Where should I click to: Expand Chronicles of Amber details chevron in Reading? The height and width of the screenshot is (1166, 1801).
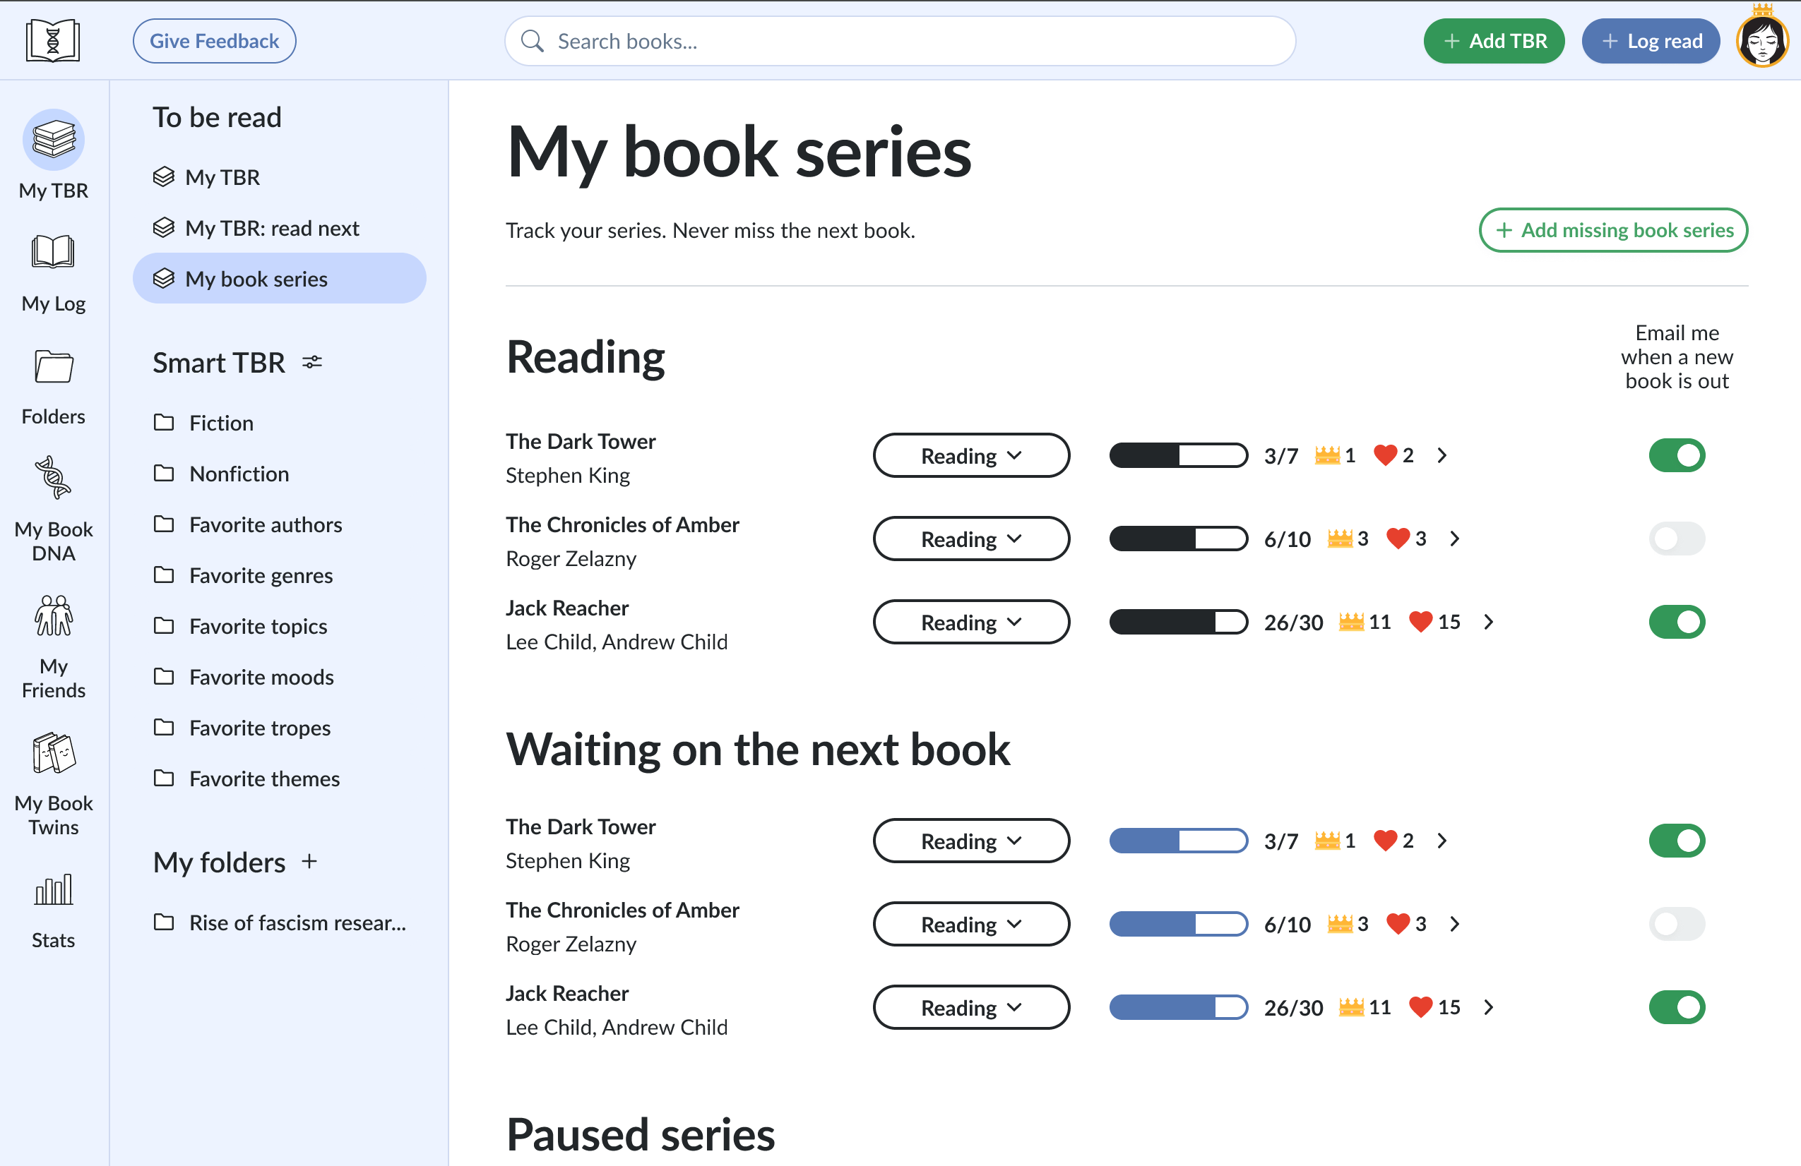(1454, 539)
